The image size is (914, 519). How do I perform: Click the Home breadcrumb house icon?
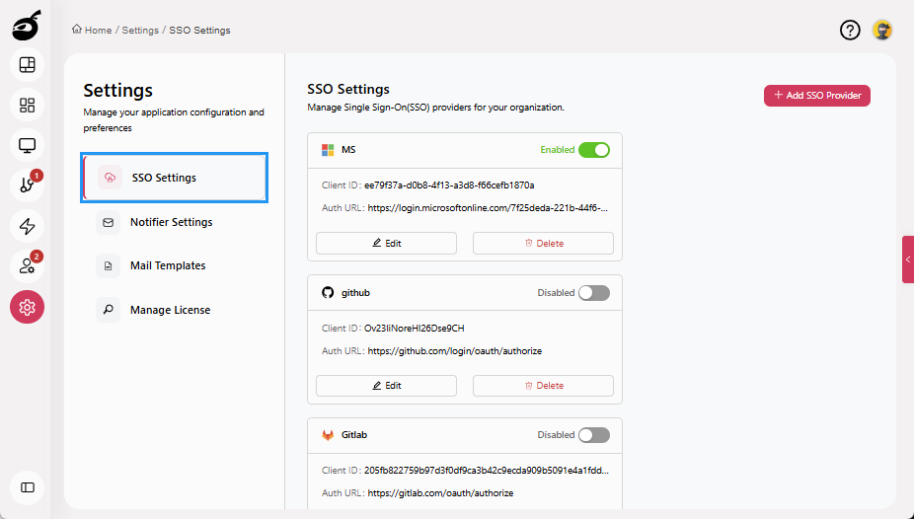[77, 30]
